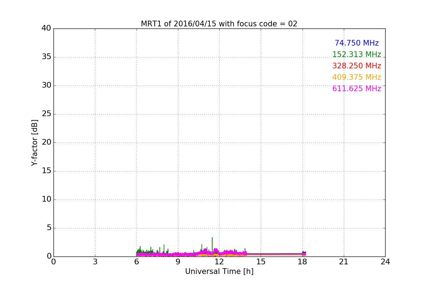Click the chart title 'MRT1 of 2016/04/15 with focus code = 02'
The height and width of the screenshot is (285, 428).
tap(219, 24)
